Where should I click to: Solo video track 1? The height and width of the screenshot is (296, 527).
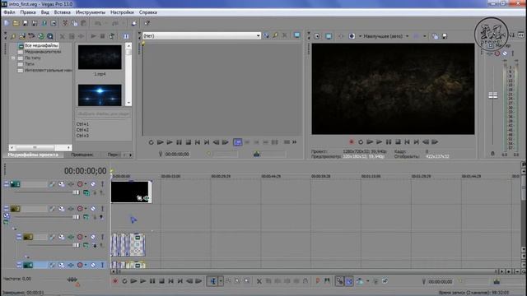tap(102, 184)
